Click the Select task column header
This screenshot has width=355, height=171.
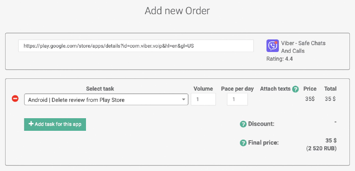click(x=100, y=89)
